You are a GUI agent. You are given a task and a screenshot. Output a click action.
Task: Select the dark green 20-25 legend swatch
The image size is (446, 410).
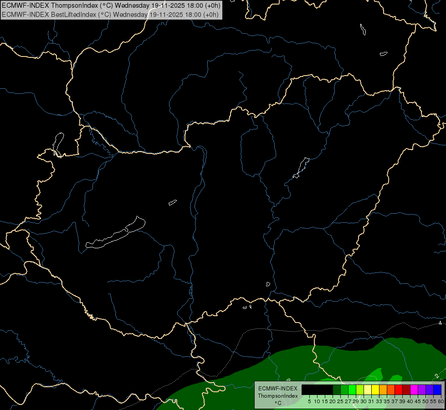(337, 389)
